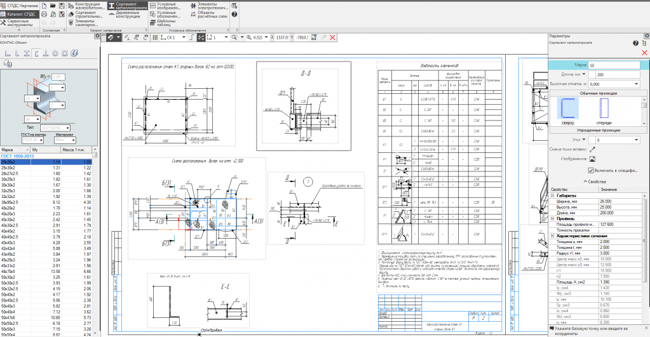The width and height of the screenshot is (650, 337).
Task: Toggle orthogonal drawing mode icon
Action: (191, 37)
